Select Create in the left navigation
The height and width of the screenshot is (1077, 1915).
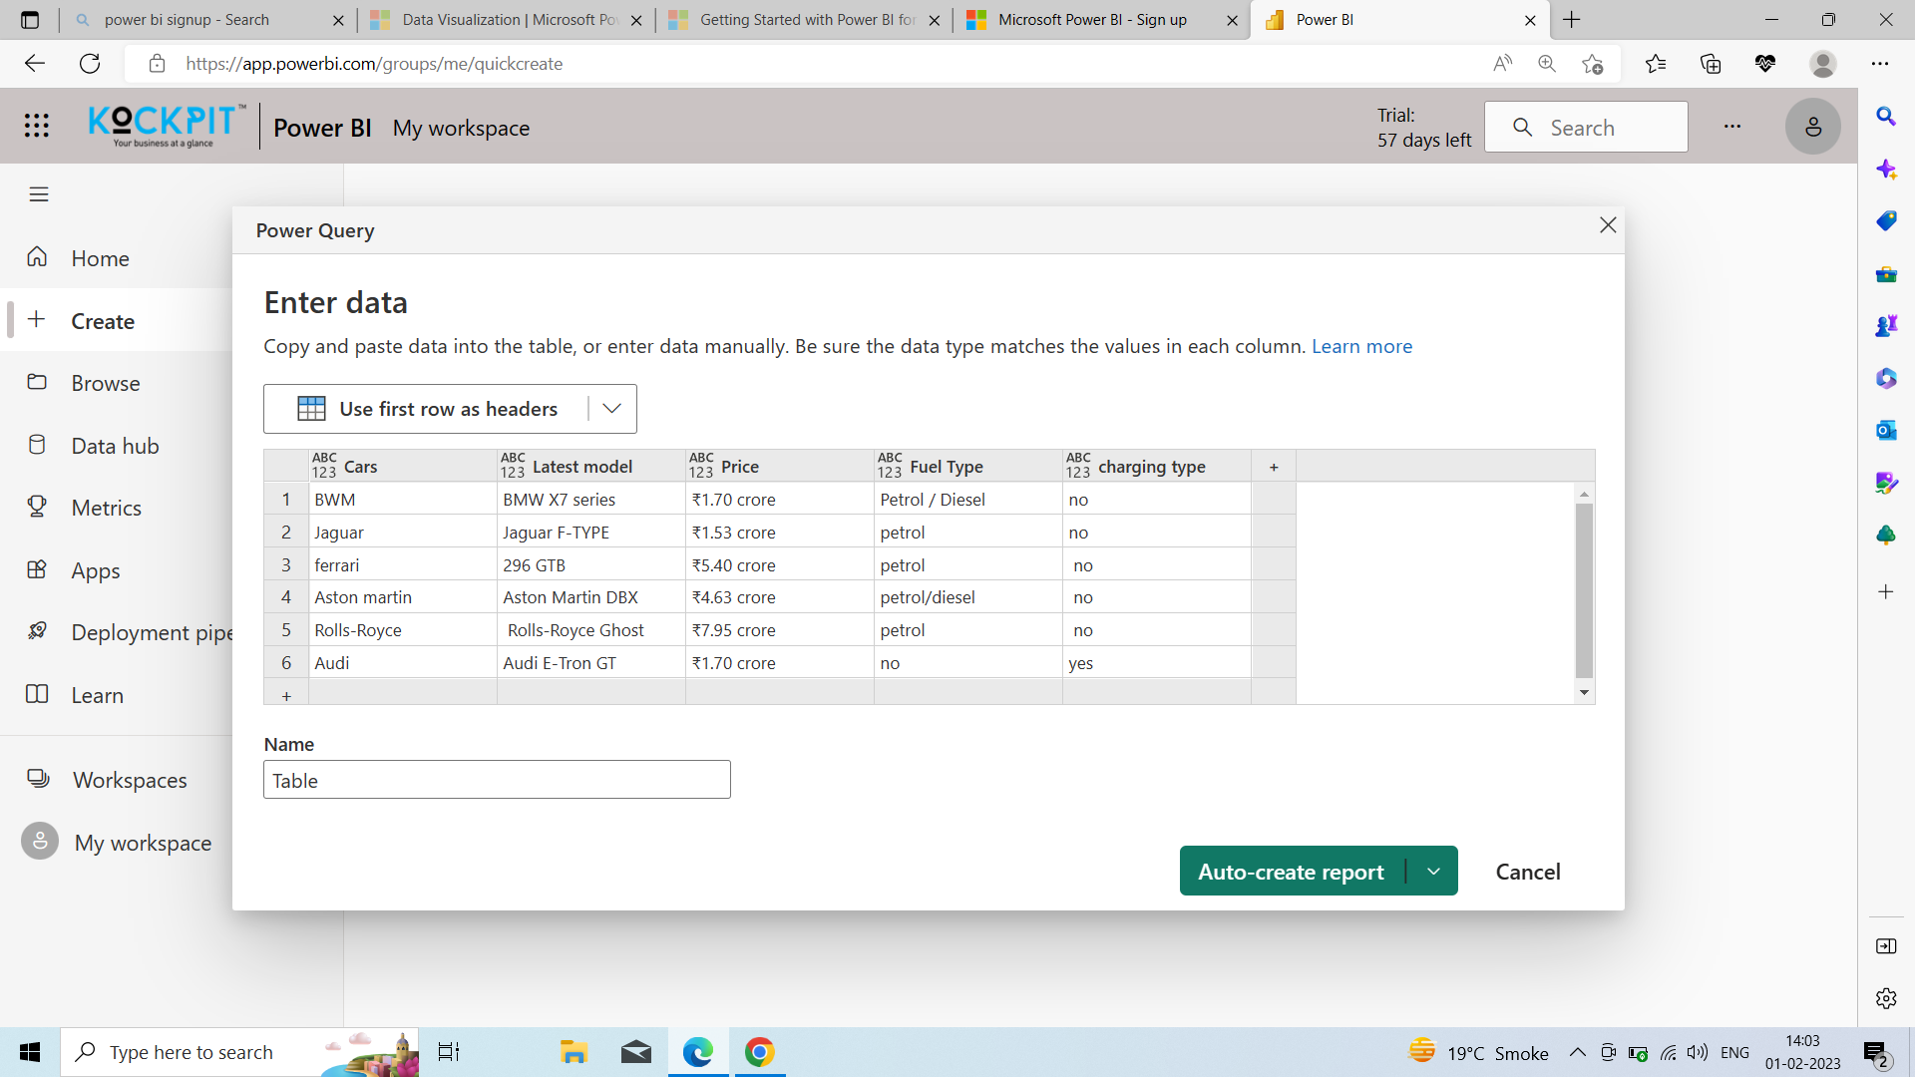[103, 321]
